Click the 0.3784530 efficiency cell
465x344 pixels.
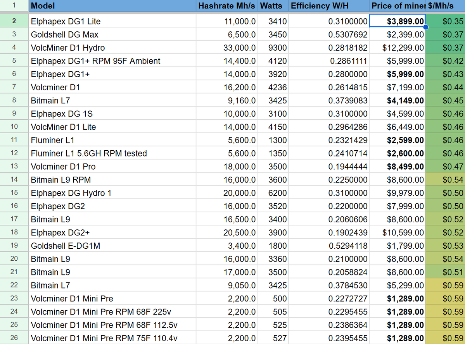click(329, 285)
